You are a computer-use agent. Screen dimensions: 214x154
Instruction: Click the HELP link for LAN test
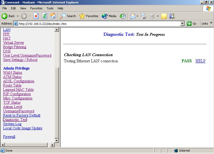[x=200, y=61]
